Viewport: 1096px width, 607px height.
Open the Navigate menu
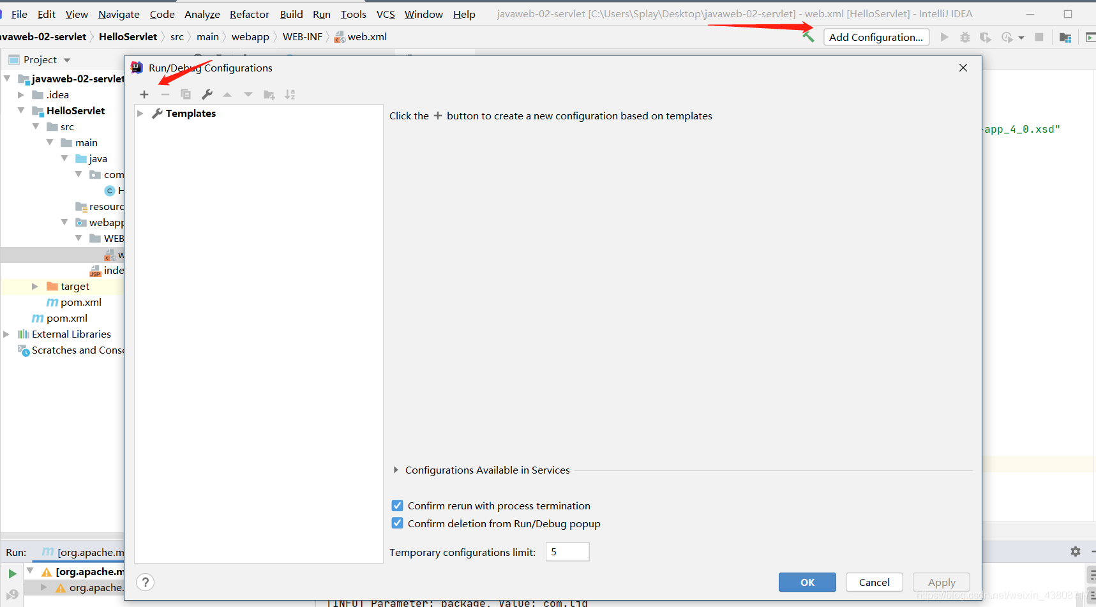[x=119, y=14]
